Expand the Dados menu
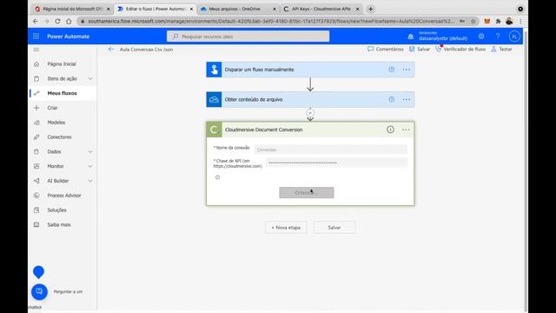The width and height of the screenshot is (556, 313). point(90,151)
